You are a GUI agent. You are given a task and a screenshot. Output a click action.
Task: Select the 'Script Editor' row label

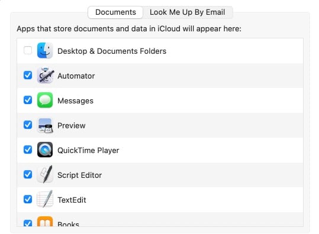pos(80,175)
